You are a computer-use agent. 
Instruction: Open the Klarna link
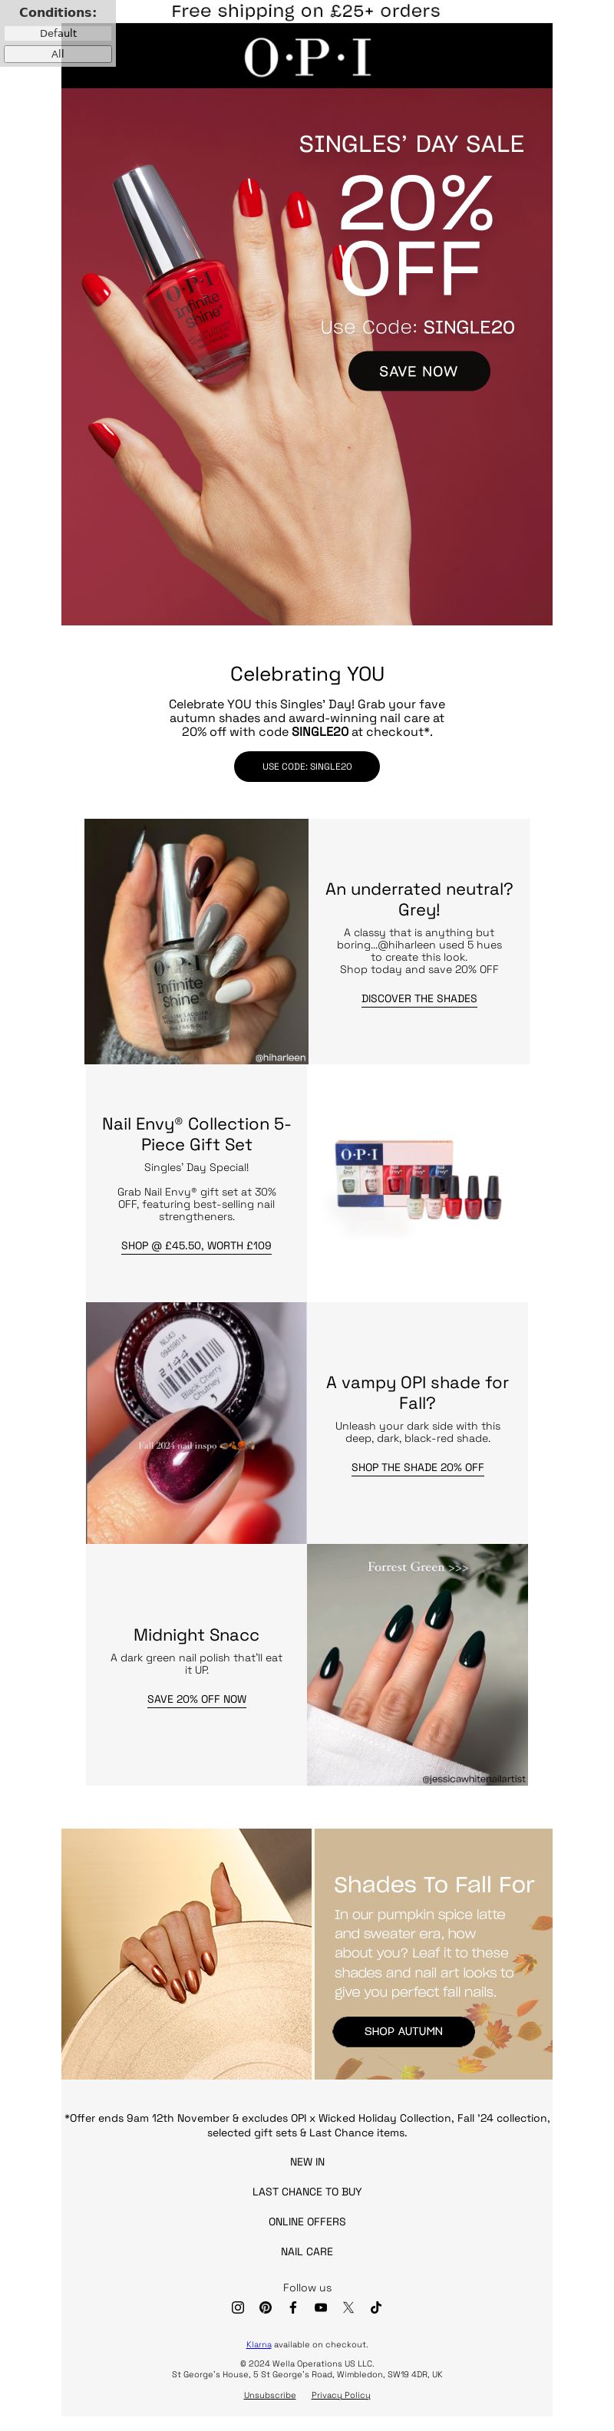coord(259,2344)
